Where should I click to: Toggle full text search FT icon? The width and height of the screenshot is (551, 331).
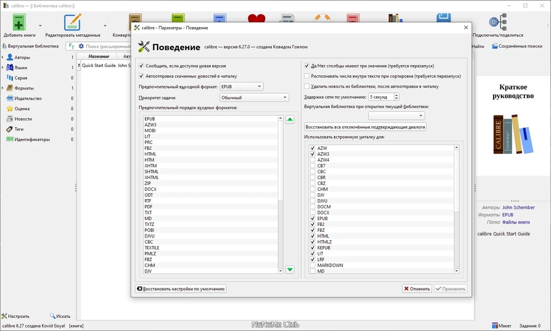point(72,46)
